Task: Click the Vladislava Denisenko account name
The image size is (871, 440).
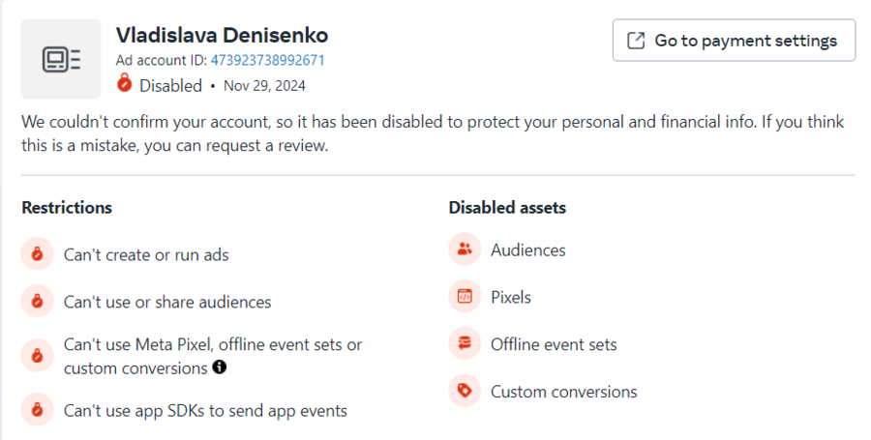Action: 222,36
